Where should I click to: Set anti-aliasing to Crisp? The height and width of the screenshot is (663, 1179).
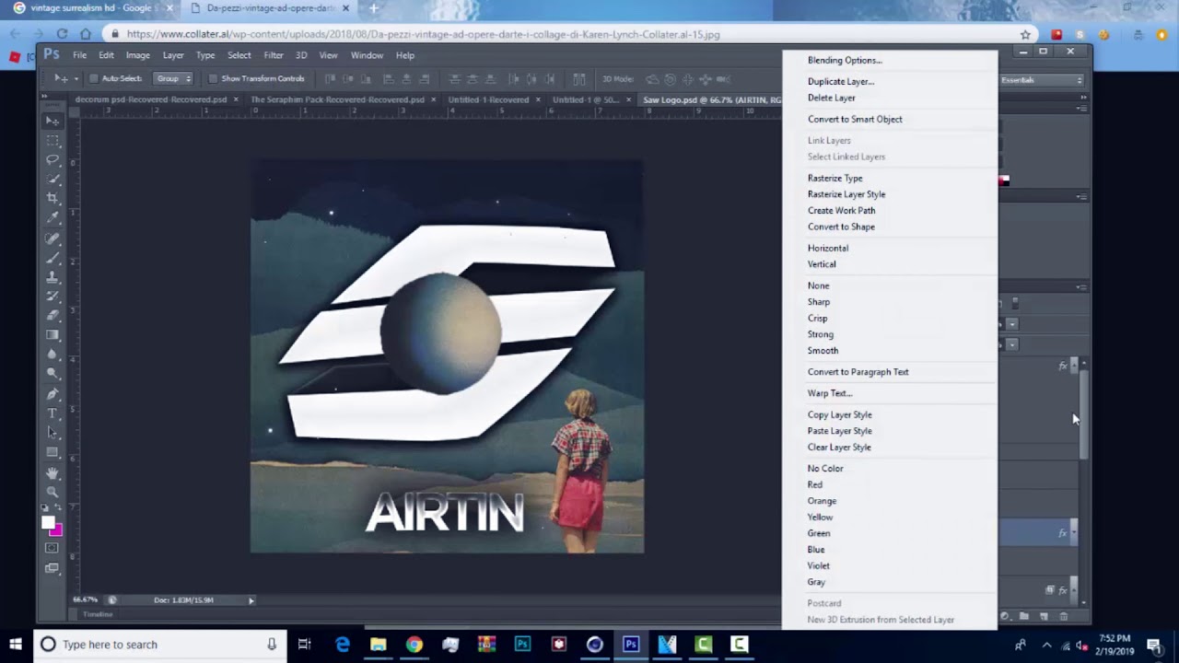pos(818,318)
